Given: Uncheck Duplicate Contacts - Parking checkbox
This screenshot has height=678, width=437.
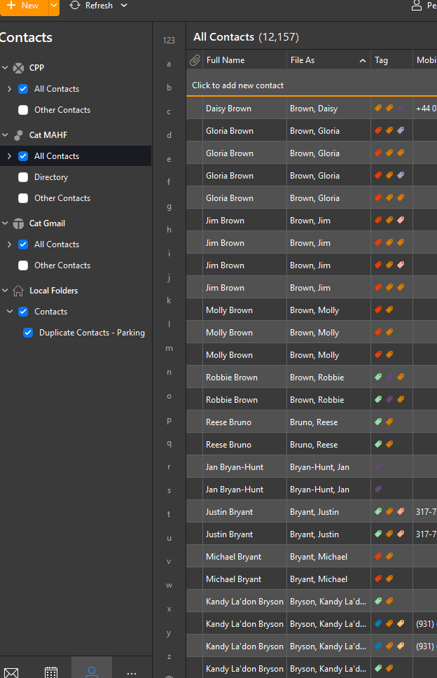Looking at the screenshot, I should 28,333.
